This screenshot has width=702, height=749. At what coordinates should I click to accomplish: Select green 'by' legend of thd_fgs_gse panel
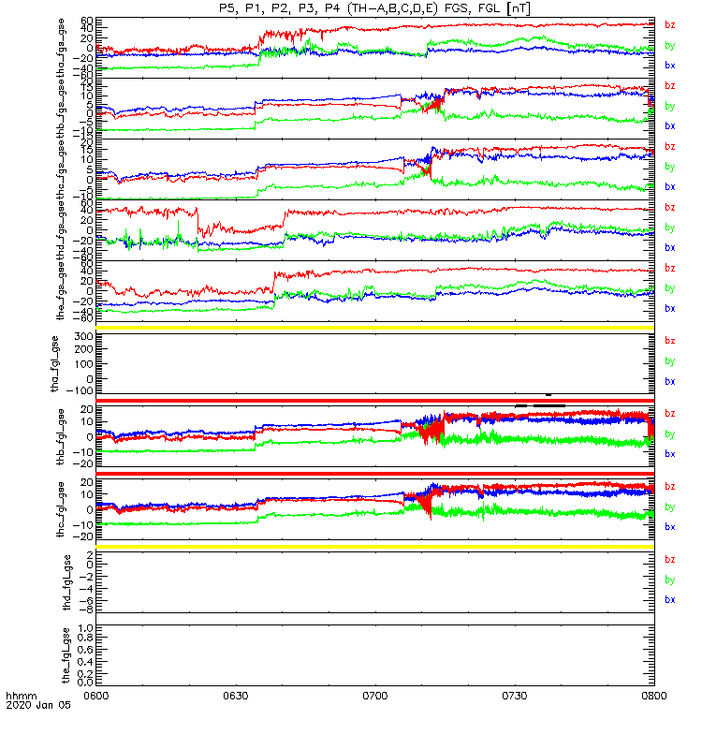(670, 228)
